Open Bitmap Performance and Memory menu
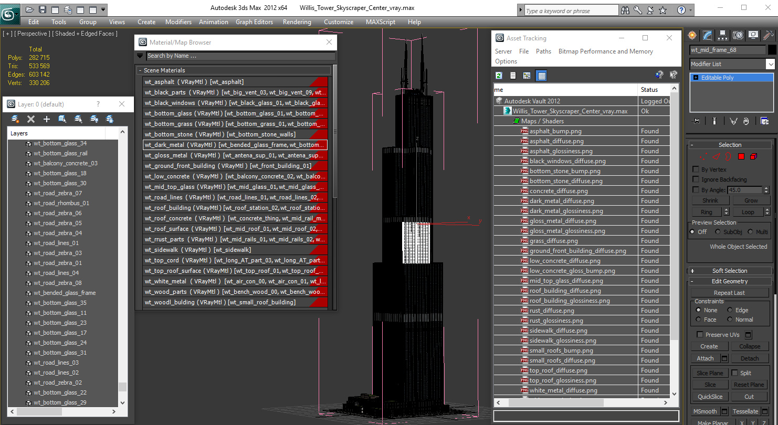This screenshot has height=425, width=778. (605, 51)
